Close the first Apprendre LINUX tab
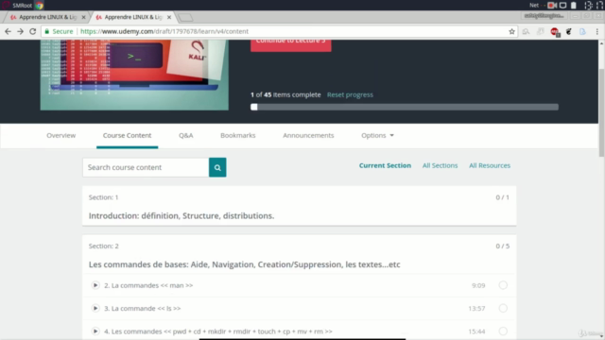Image resolution: width=605 pixels, height=340 pixels. tap(83, 17)
